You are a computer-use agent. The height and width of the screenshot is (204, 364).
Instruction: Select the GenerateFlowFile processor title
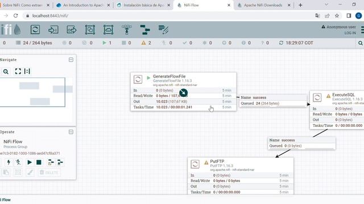(169, 76)
